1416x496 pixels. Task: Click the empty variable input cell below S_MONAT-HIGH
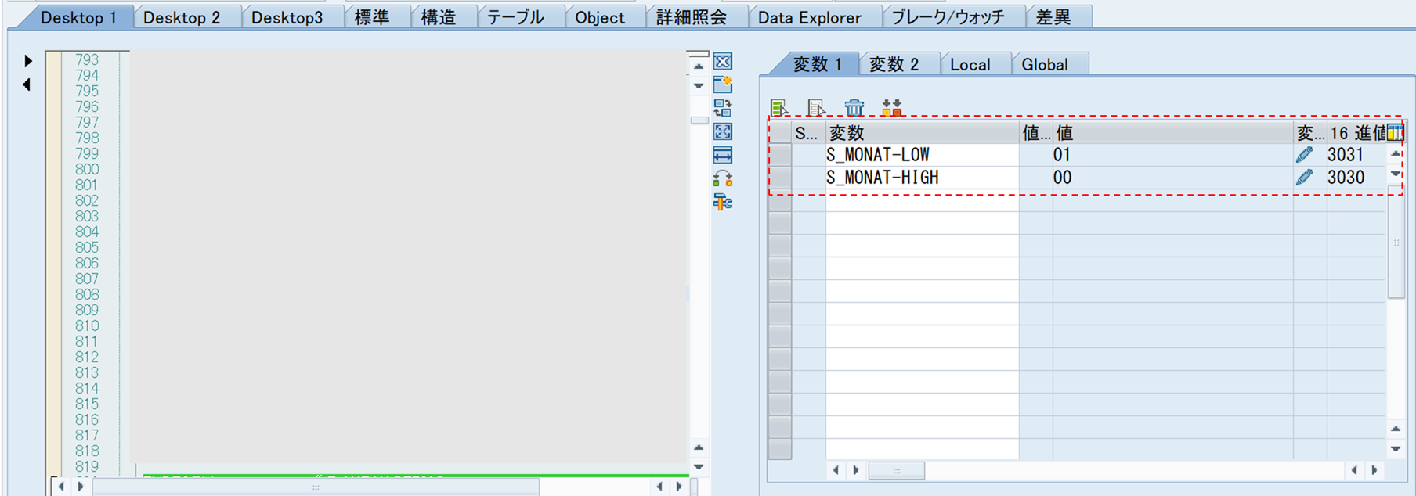922,200
